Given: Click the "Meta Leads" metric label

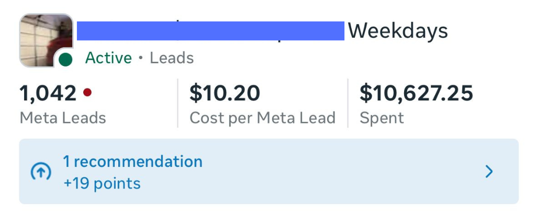Looking at the screenshot, I should pyautogui.click(x=63, y=118).
